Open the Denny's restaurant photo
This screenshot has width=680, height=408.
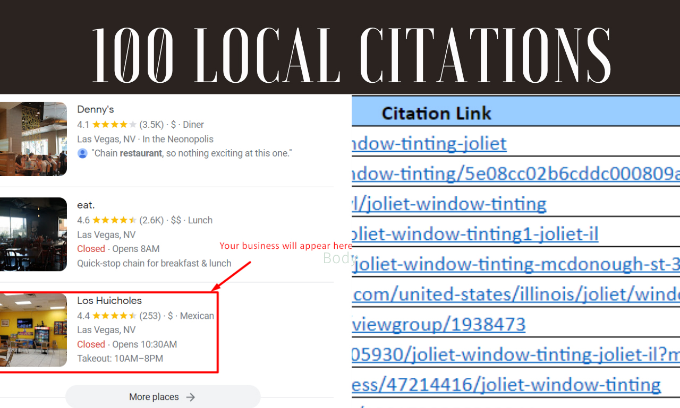33,139
